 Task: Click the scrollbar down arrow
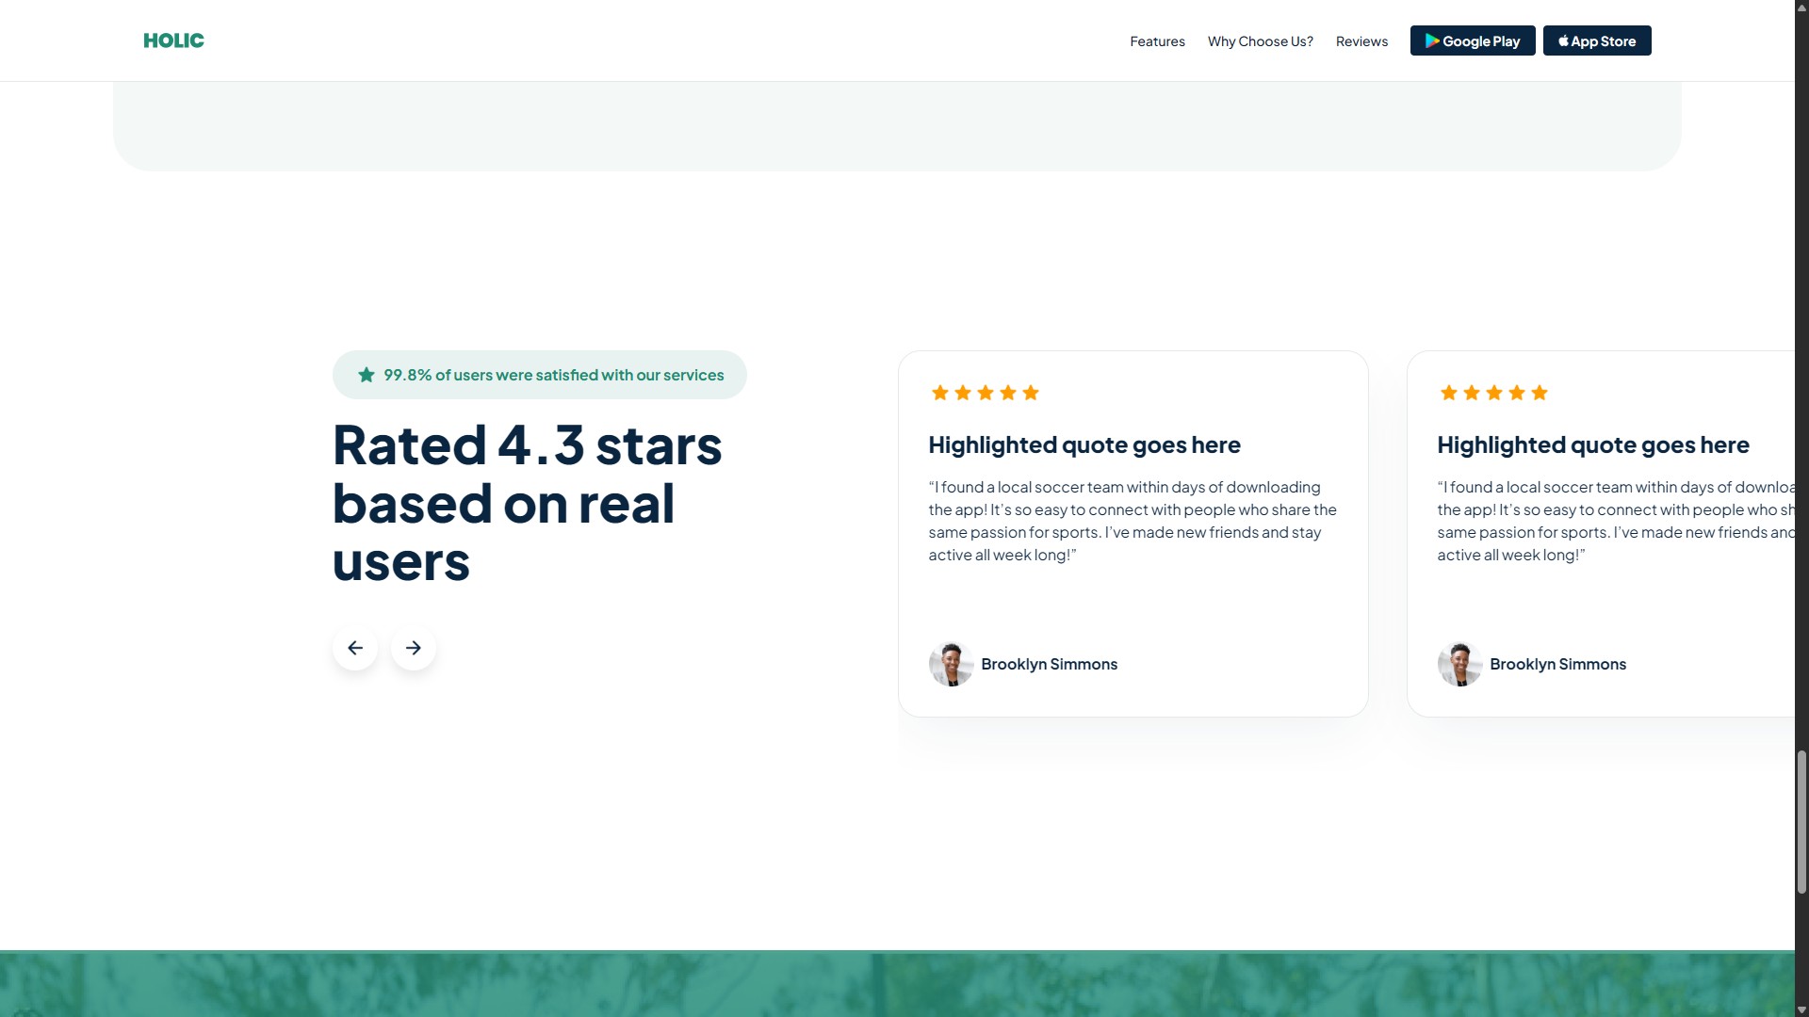(1801, 1009)
